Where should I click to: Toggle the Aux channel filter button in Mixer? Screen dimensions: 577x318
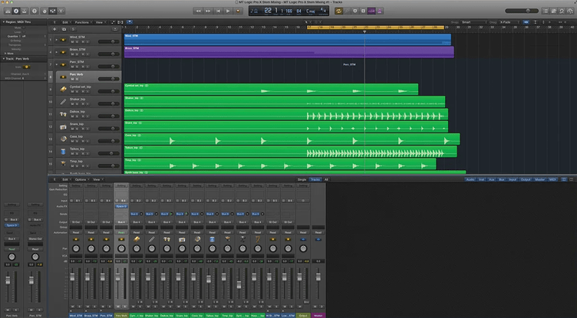click(x=491, y=179)
